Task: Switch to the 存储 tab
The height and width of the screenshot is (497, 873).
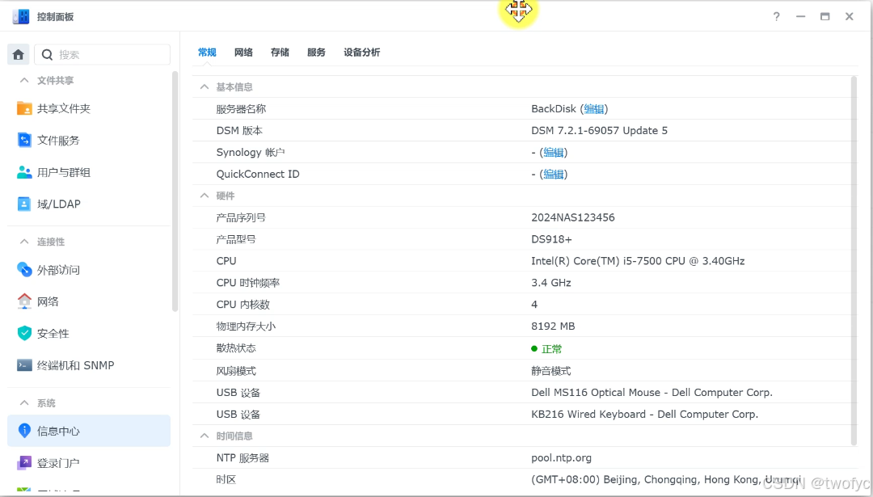Action: pyautogui.click(x=280, y=53)
